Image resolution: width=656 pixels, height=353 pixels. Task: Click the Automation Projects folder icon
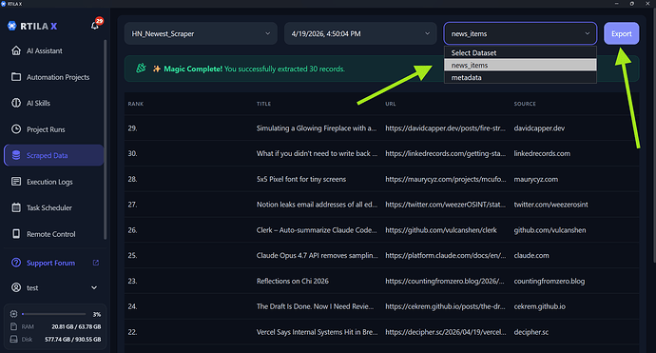[16, 77]
